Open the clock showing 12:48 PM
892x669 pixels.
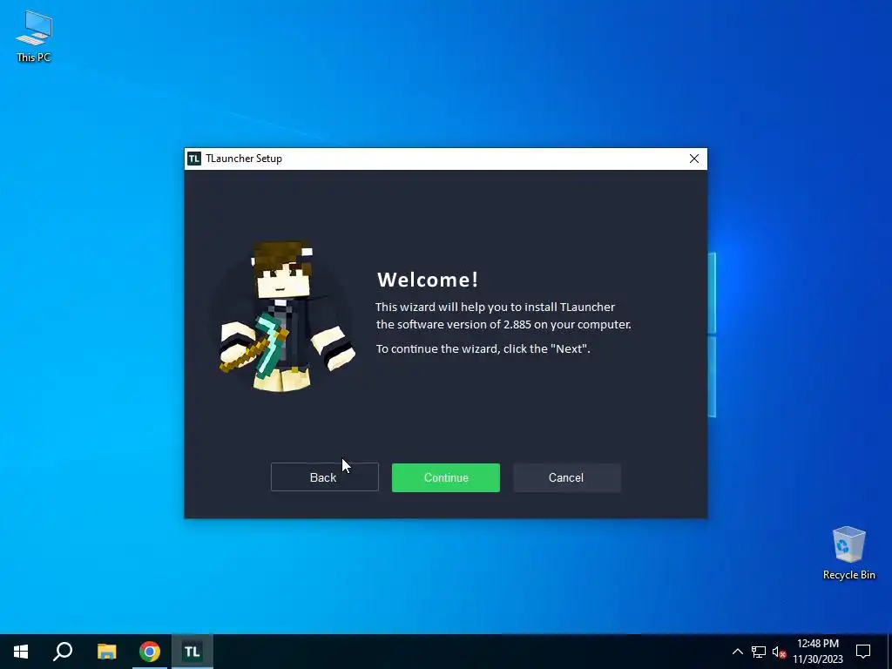pyautogui.click(x=817, y=652)
